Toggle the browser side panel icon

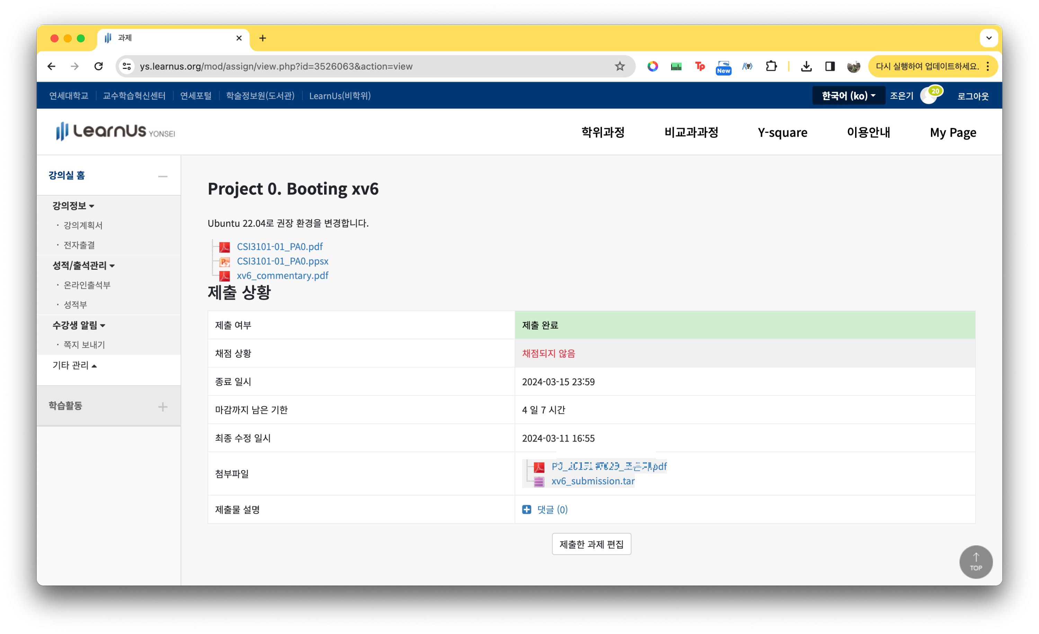tap(829, 66)
